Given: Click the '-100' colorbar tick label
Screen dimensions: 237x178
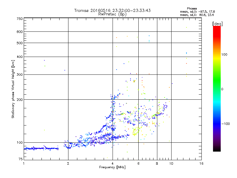Looking at the screenshot, I should pyautogui.click(x=225, y=124).
